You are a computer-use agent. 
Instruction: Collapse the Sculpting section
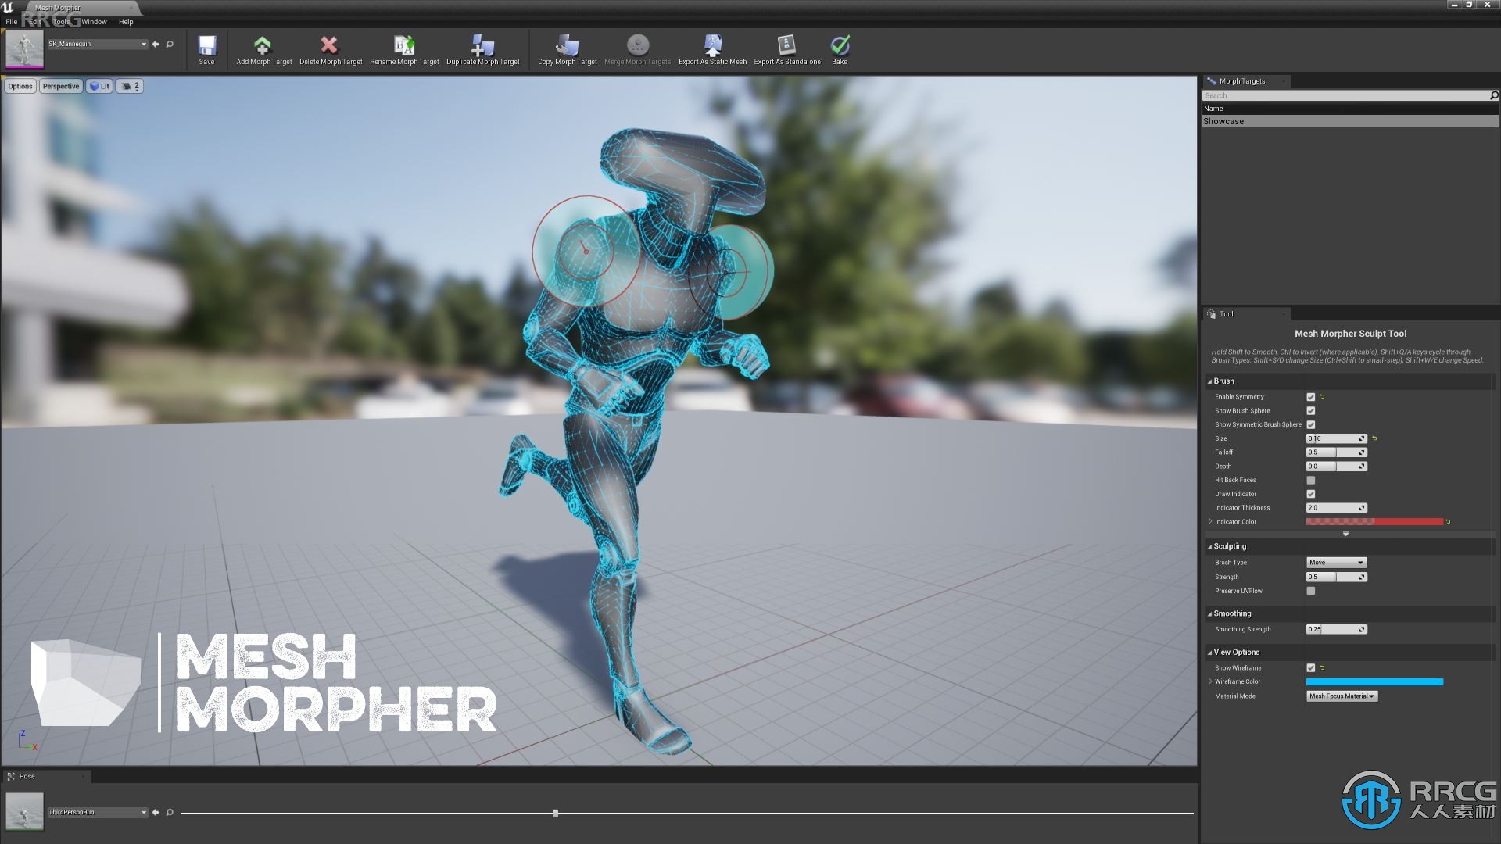click(1210, 546)
